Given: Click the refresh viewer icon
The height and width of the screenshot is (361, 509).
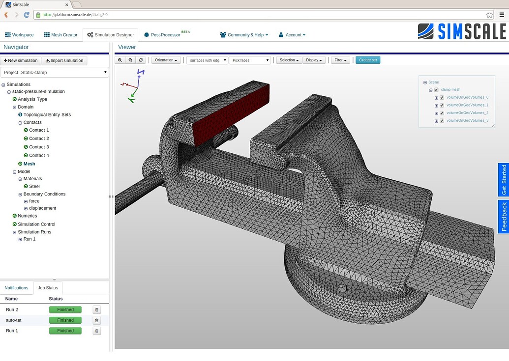Looking at the screenshot, I should point(141,59).
